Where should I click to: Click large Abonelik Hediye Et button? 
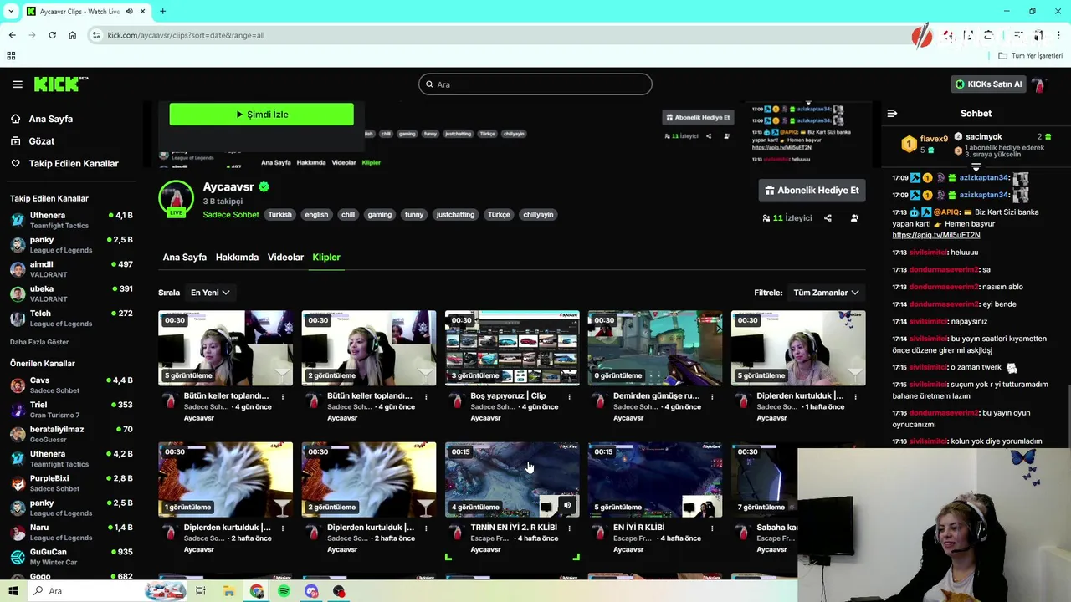point(812,191)
